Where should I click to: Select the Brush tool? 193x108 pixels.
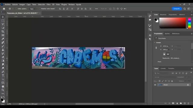point(3,46)
